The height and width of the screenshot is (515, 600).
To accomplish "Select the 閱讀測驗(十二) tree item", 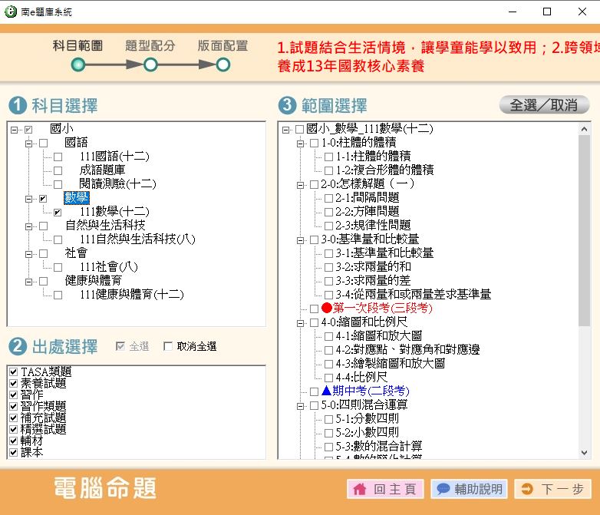I will tap(117, 183).
